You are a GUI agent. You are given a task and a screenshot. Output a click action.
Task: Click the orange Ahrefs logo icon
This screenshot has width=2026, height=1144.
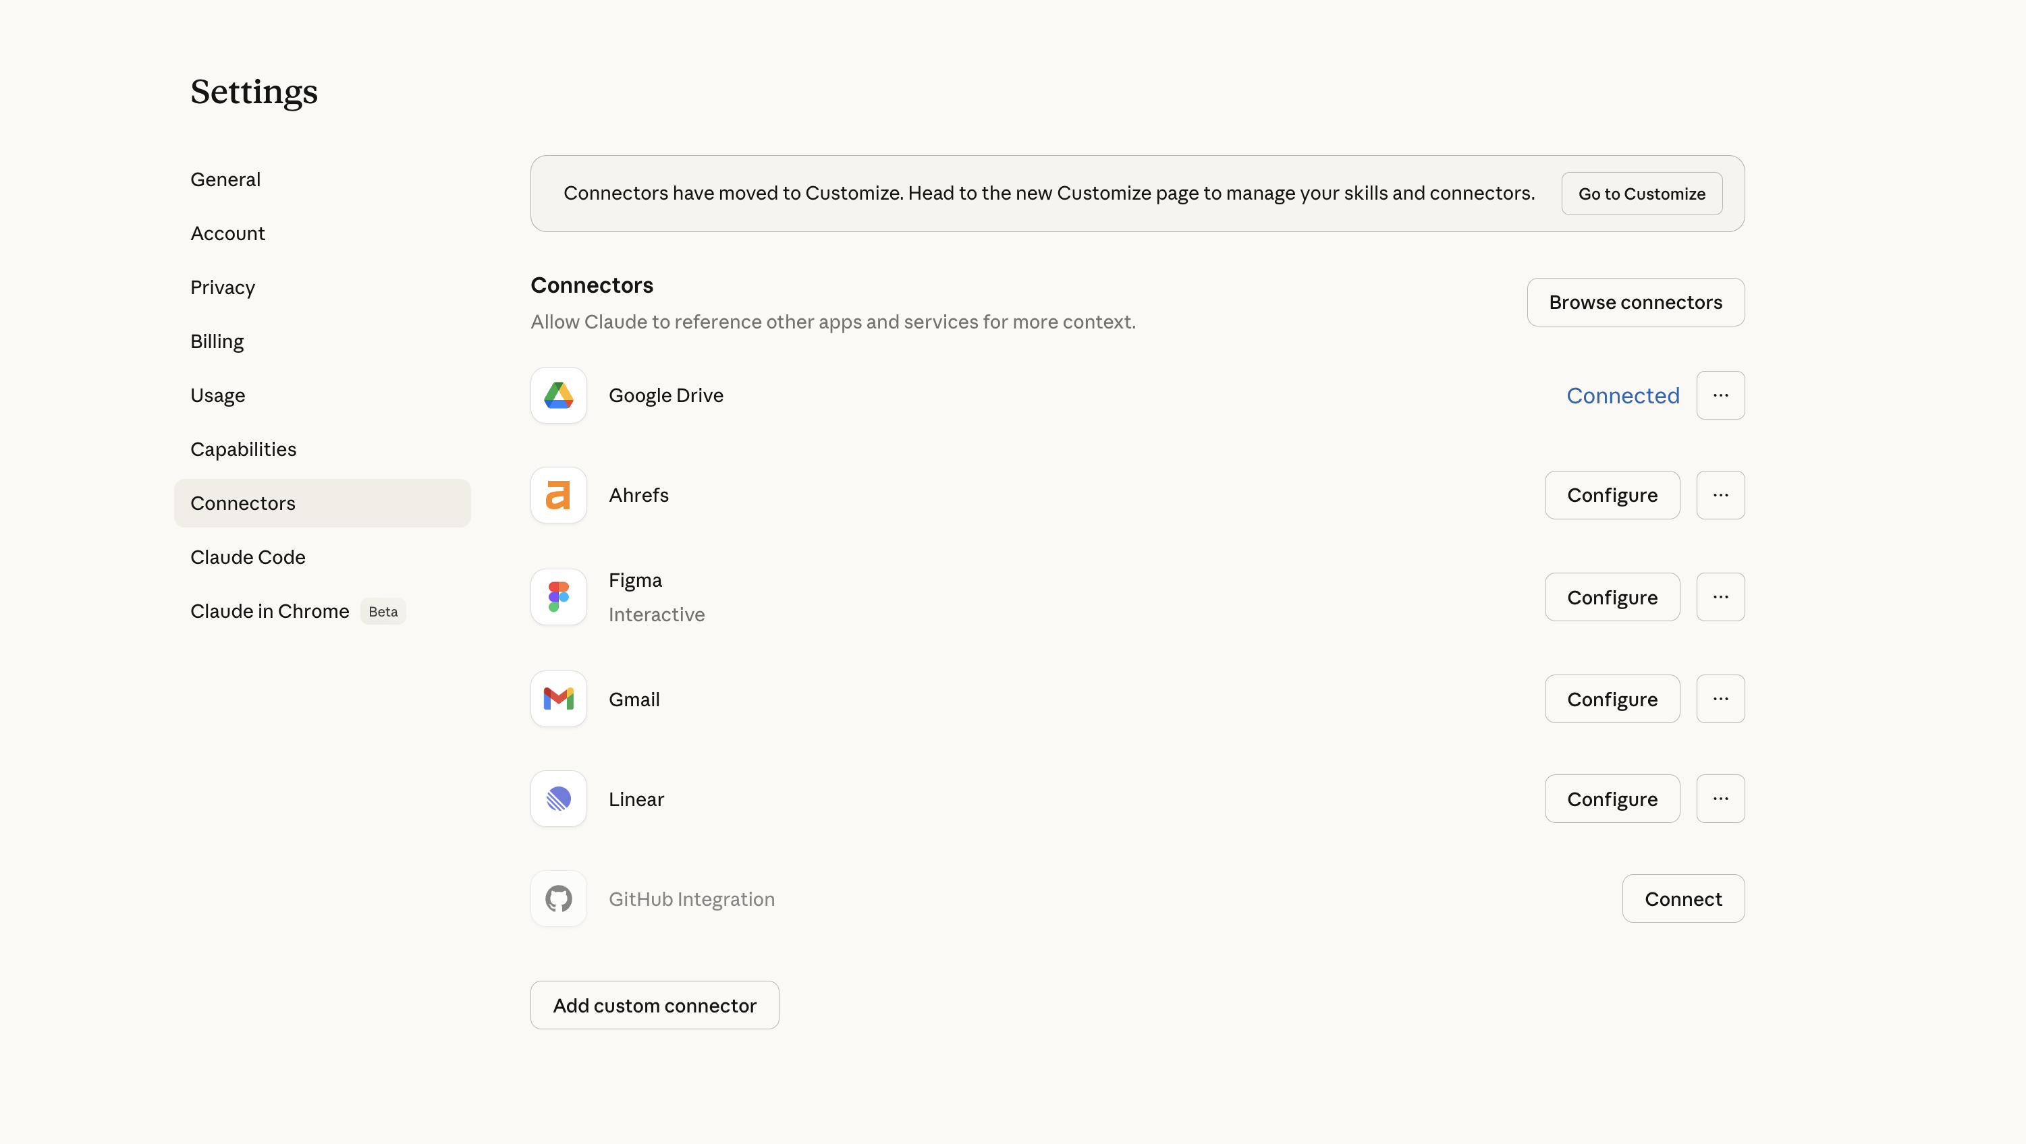click(558, 495)
